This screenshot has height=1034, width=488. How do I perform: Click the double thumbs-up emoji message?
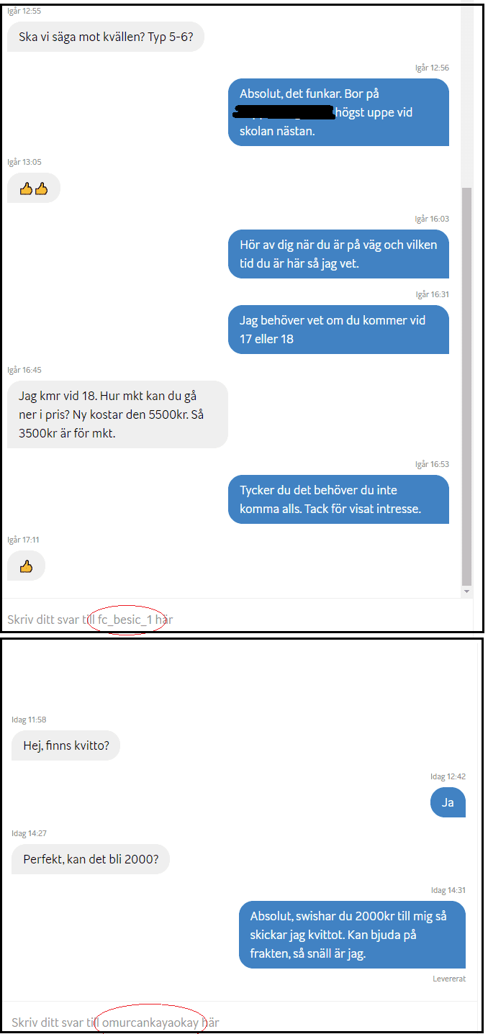point(34,189)
